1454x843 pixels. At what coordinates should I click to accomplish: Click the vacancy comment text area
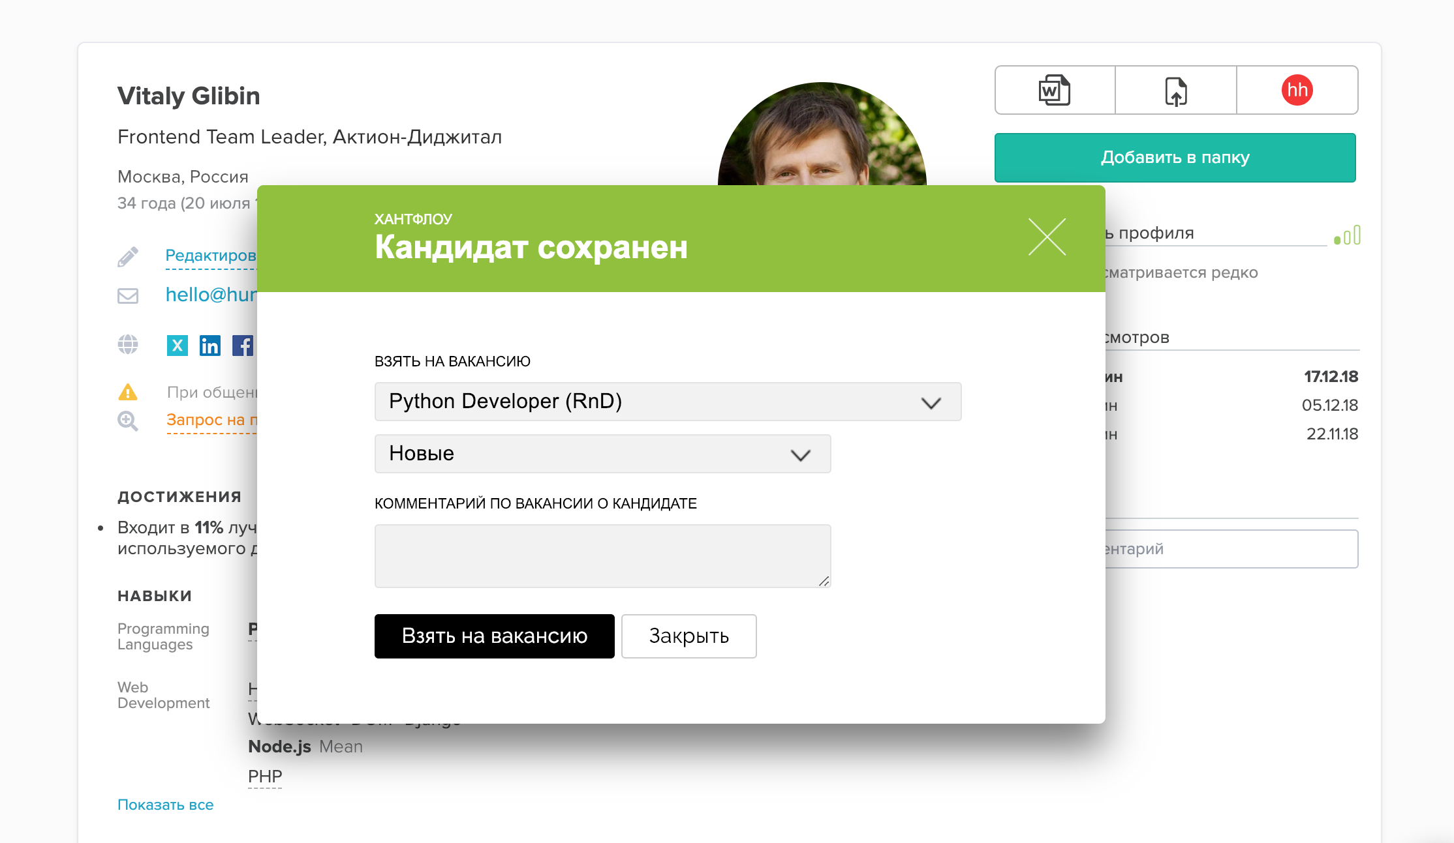(602, 555)
